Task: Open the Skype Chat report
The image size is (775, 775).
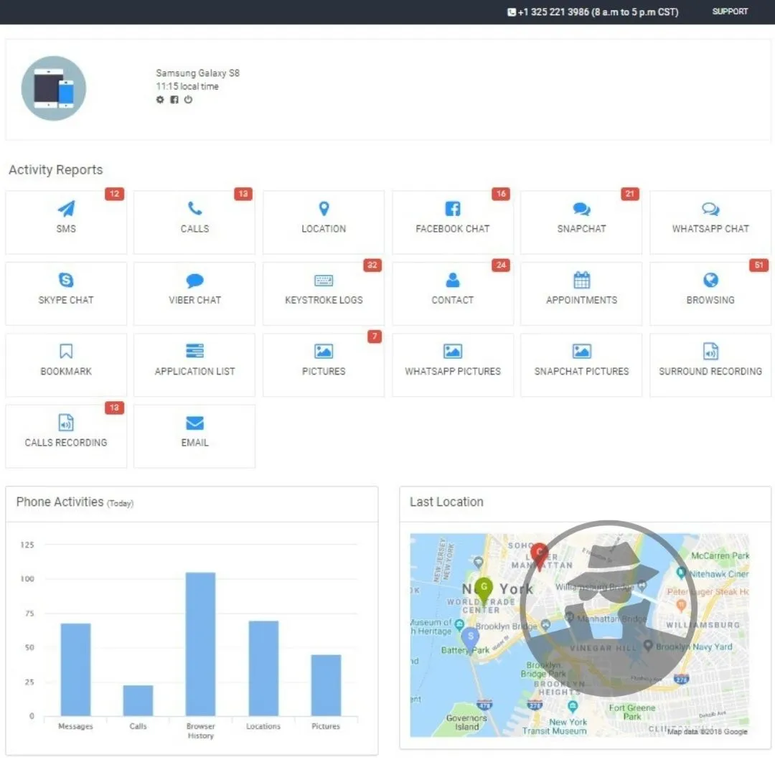Action: tap(66, 293)
